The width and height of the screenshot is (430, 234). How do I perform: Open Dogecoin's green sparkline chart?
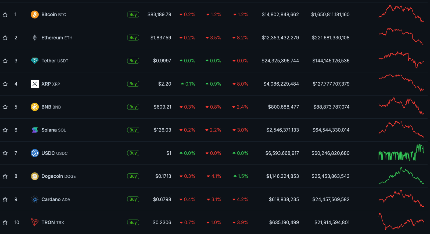click(402, 175)
